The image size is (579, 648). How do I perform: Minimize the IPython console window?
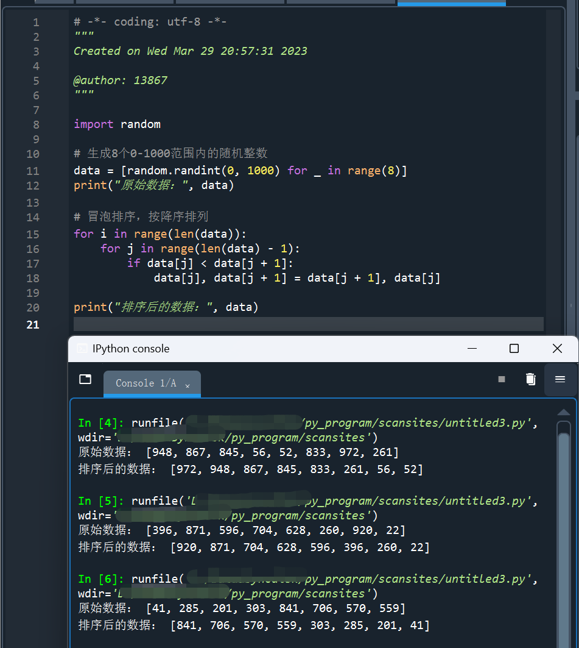click(x=472, y=348)
